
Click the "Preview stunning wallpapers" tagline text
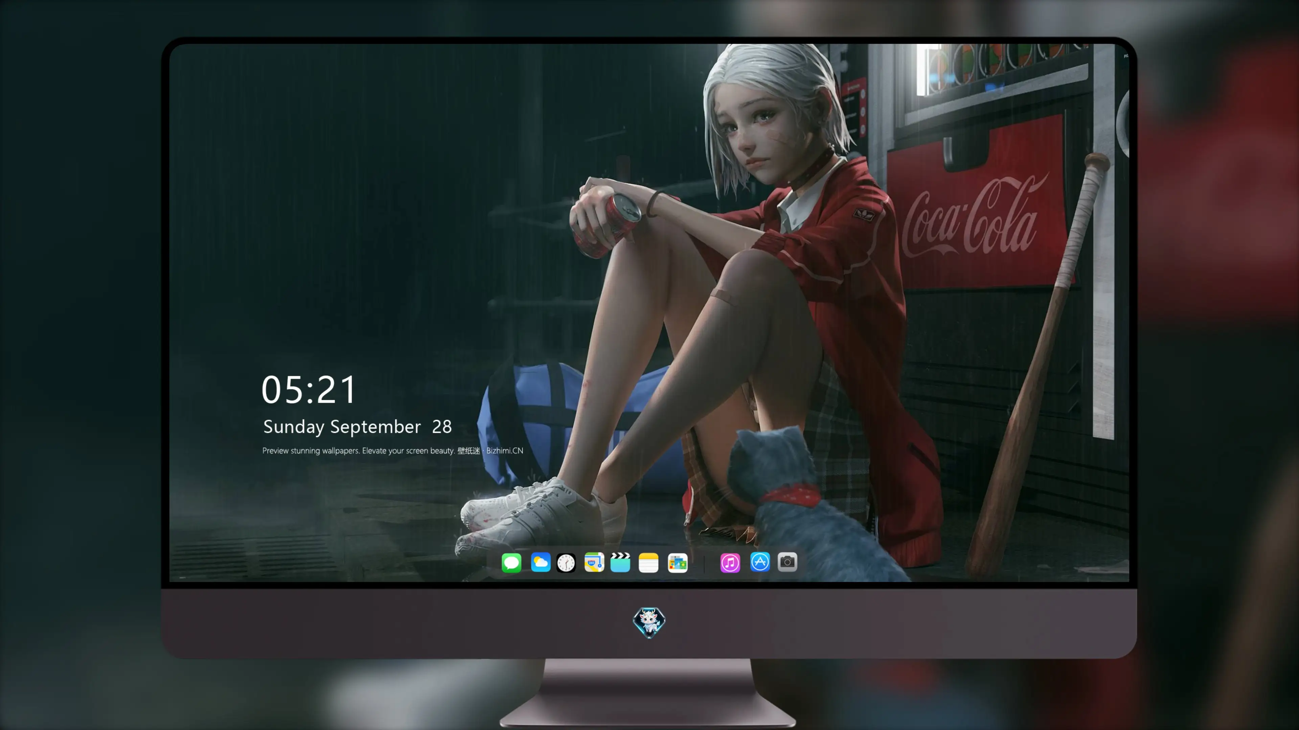pos(393,451)
